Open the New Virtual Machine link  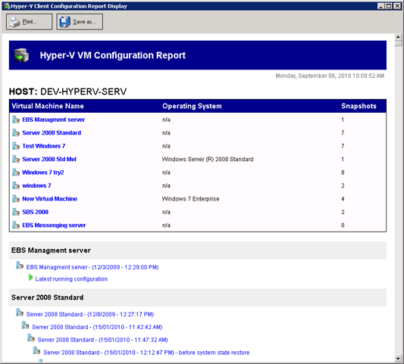click(50, 199)
